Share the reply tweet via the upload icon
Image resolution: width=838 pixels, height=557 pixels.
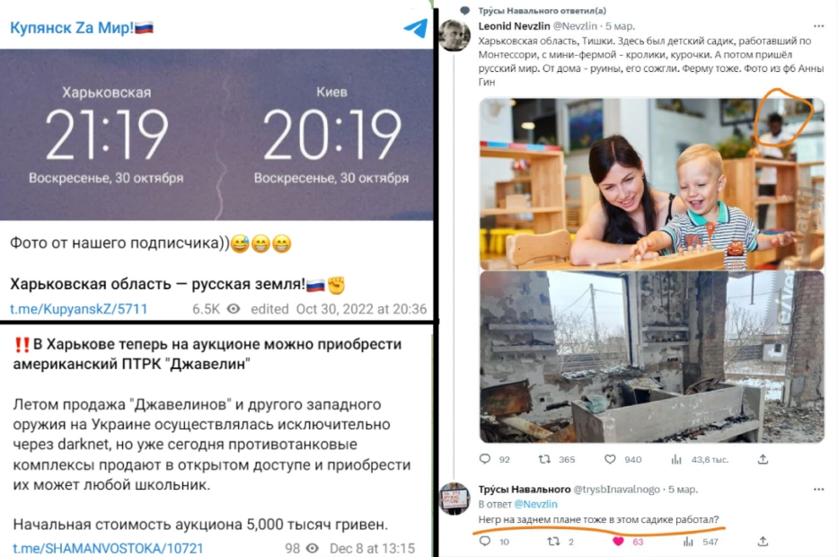pyautogui.click(x=763, y=542)
